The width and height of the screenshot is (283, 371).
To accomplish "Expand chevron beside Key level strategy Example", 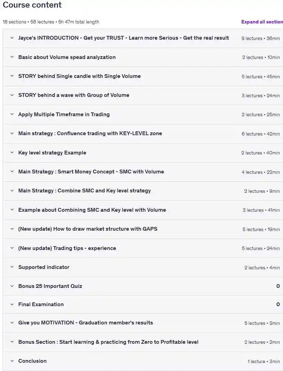I will (x=12, y=153).
